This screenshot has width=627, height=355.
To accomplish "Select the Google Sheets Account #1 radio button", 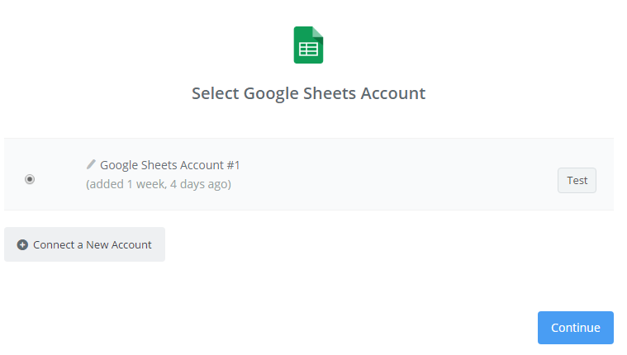I will 30,178.
